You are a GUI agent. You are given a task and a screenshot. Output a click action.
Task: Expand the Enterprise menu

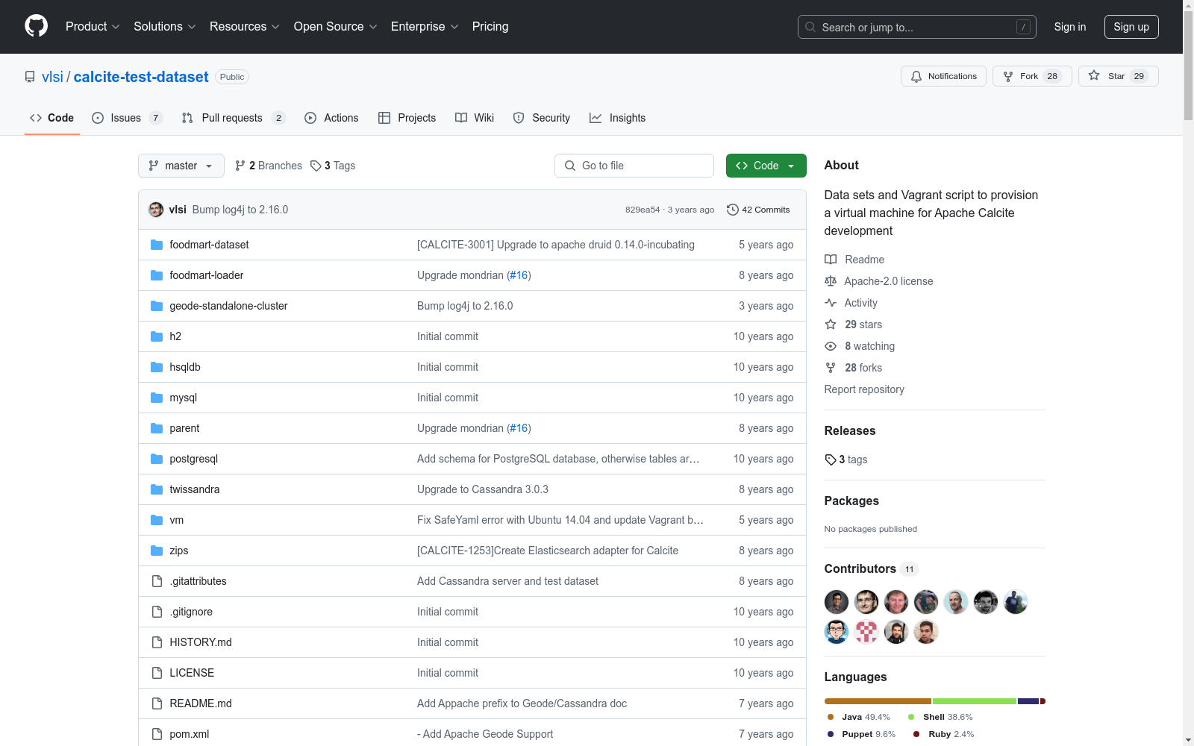coord(425,27)
